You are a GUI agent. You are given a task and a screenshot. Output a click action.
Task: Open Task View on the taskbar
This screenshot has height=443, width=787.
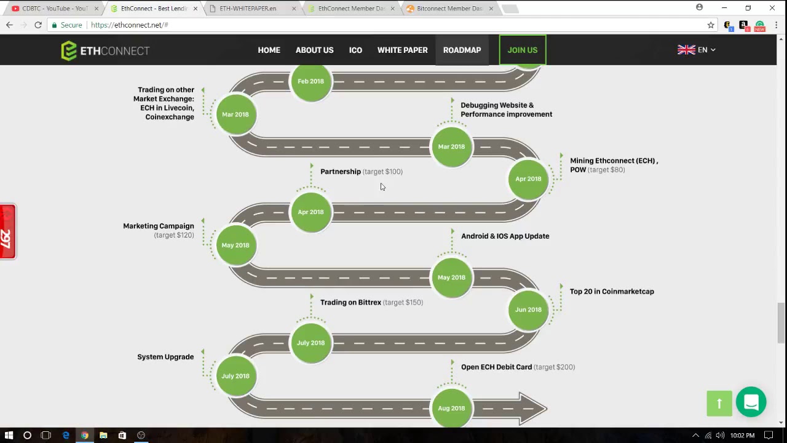pos(45,435)
